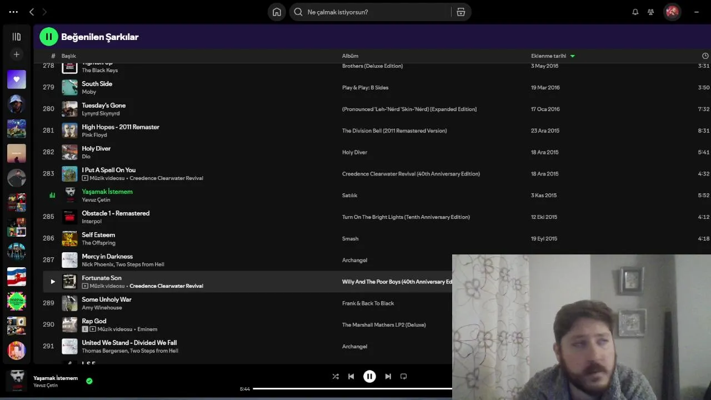Sort by 'Başlık' column header
The height and width of the screenshot is (400, 711).
pyautogui.click(x=69, y=56)
